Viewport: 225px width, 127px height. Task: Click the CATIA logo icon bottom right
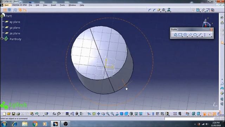(x=221, y=114)
